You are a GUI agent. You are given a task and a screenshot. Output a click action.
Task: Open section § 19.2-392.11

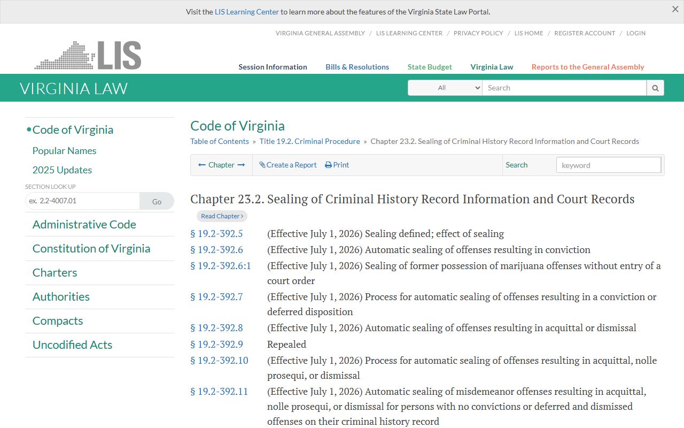tap(219, 392)
